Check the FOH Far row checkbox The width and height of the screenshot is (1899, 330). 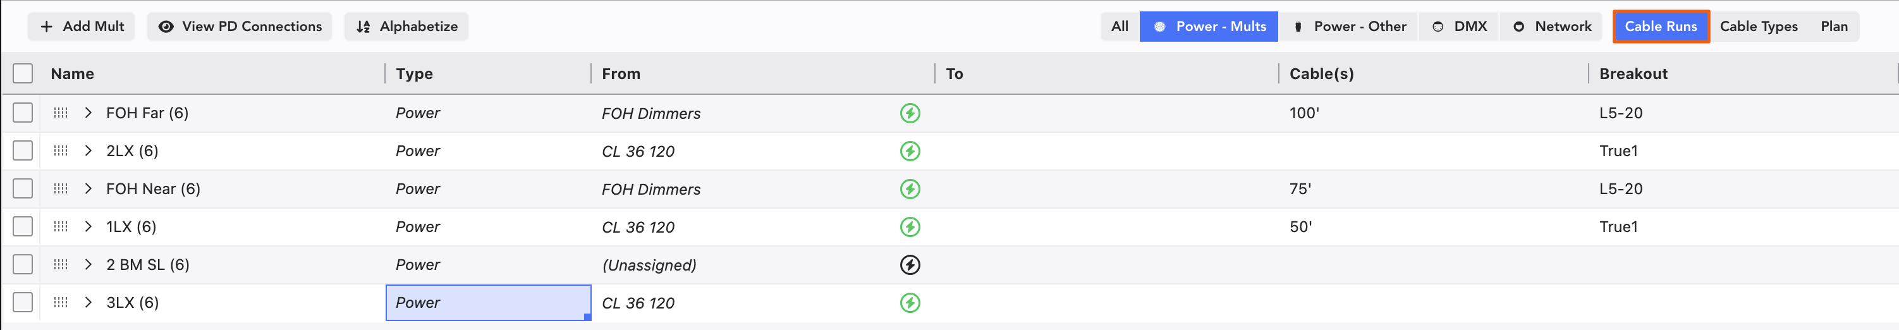tap(23, 113)
